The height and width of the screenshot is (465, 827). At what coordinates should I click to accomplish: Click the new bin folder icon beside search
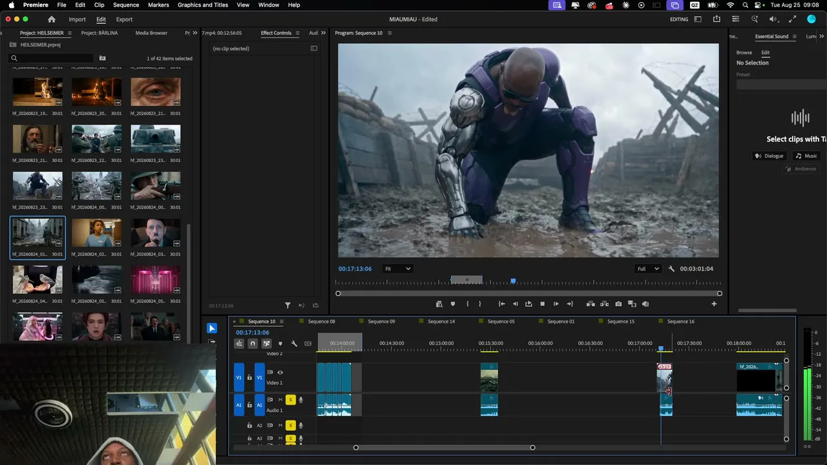(x=102, y=58)
